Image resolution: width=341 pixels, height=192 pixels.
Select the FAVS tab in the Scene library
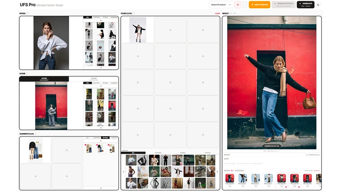point(105,83)
